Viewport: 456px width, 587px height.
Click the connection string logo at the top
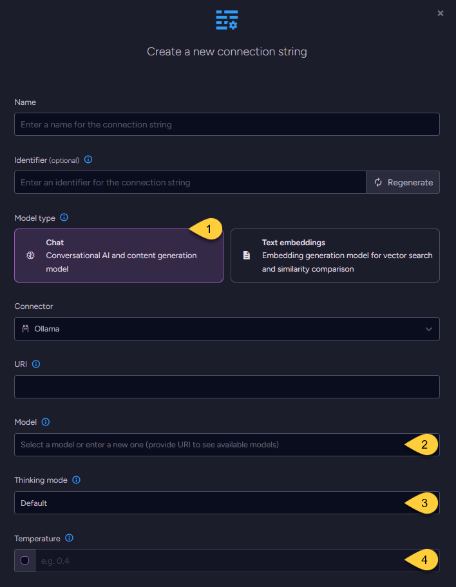click(x=227, y=20)
